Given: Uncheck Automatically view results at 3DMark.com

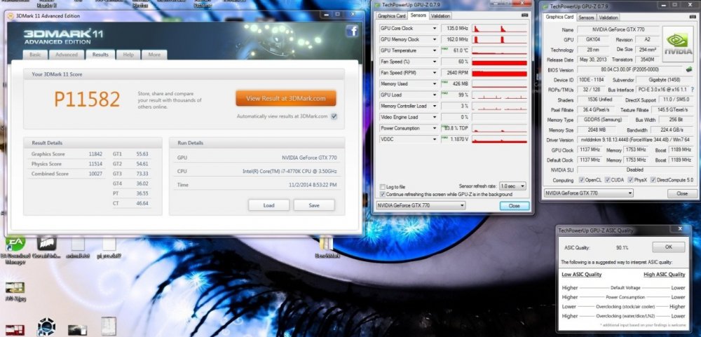Looking at the screenshot, I should [334, 116].
